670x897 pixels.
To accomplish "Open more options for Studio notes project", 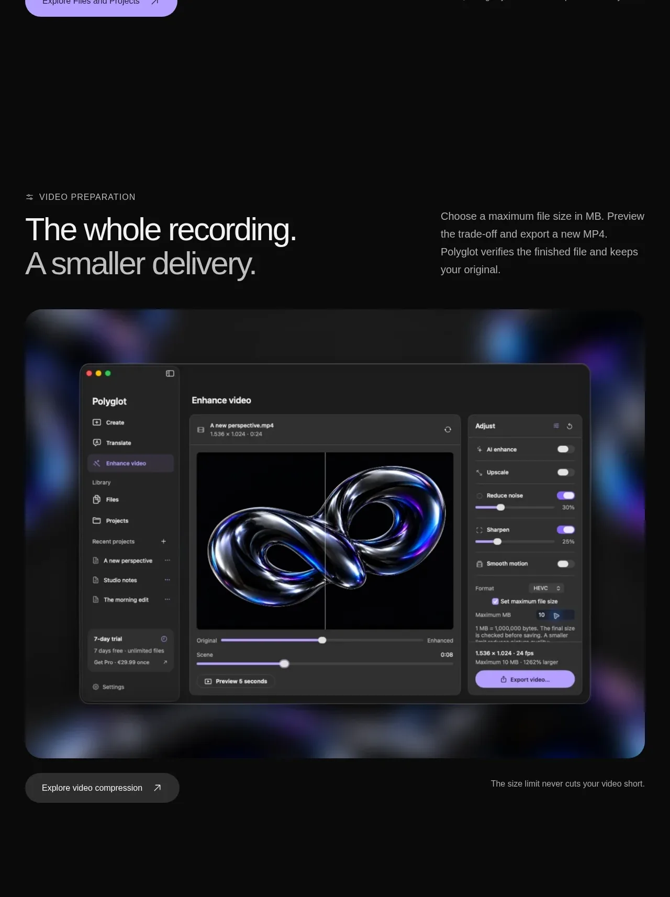I will point(167,580).
